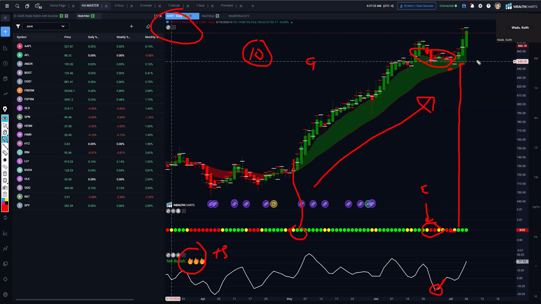This screenshot has width=541, height=304.
Task: Select the 4H timeframe on chart edge
Action: tap(536, 118)
